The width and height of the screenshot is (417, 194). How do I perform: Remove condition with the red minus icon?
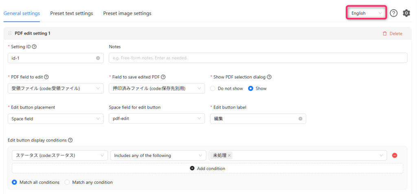[395, 155]
